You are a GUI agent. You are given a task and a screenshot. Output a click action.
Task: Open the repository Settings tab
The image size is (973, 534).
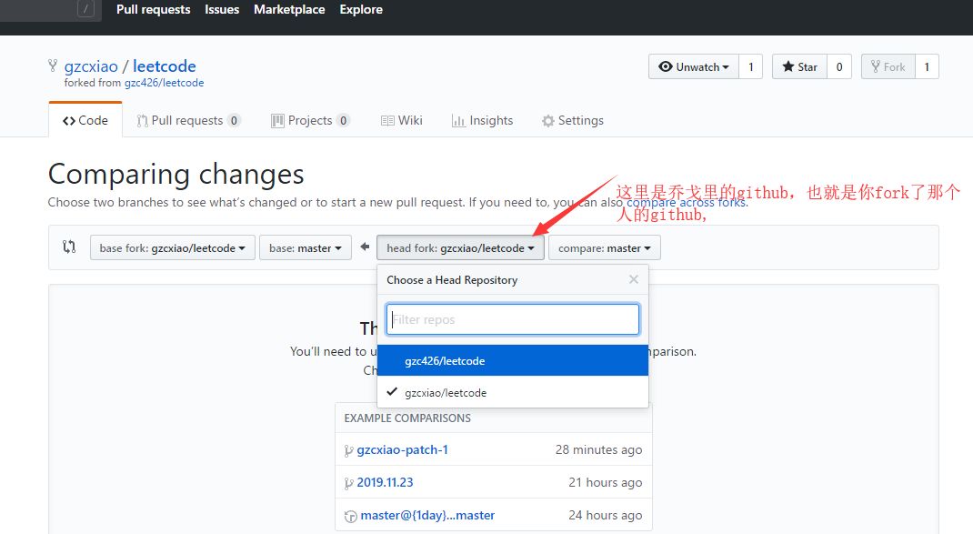[x=572, y=120]
